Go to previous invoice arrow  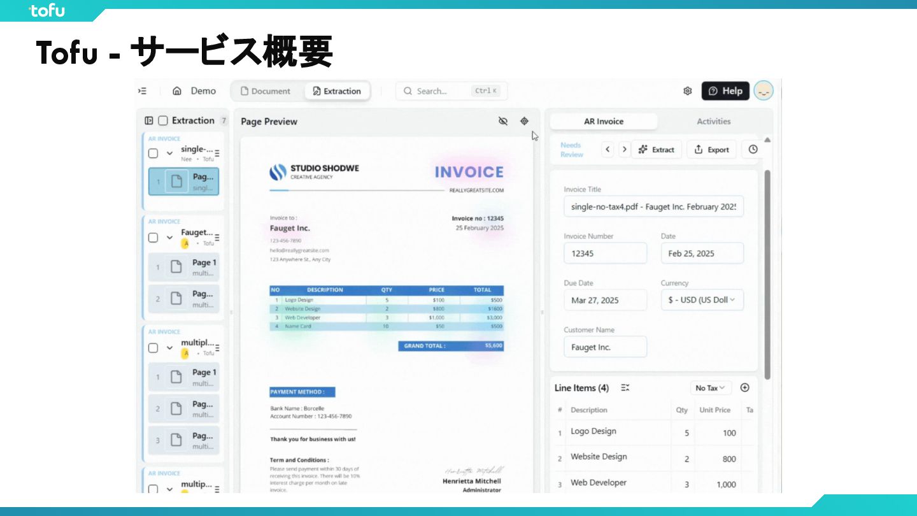tap(608, 149)
